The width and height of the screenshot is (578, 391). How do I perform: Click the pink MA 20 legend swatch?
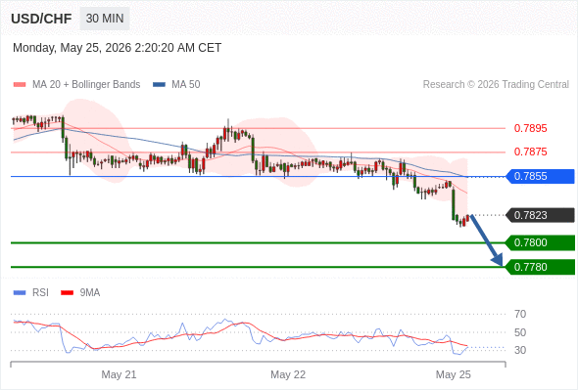tap(20, 85)
